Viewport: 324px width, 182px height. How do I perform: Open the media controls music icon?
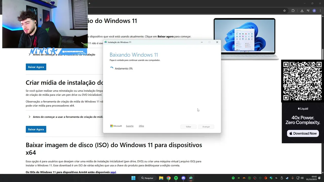308,11
